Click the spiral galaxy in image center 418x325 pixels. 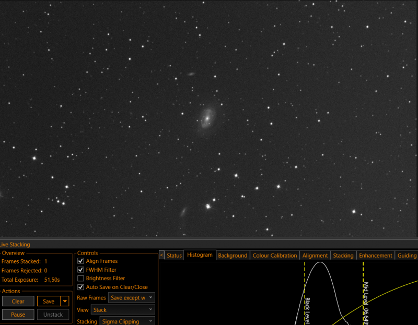207,118
